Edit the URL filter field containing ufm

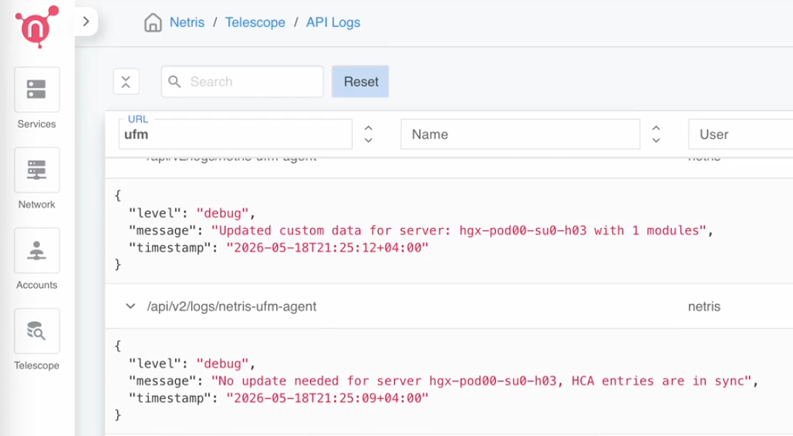[x=235, y=134]
